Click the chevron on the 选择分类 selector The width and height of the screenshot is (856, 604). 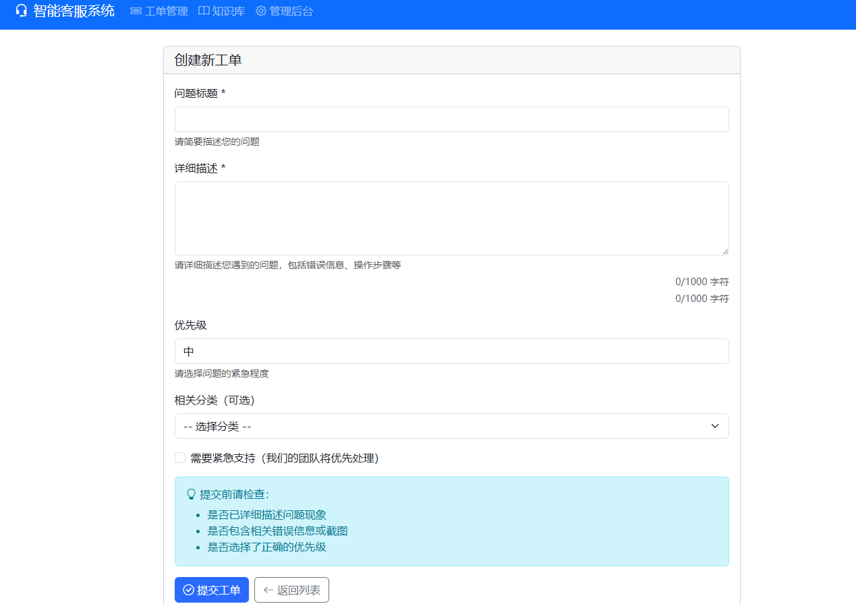716,426
